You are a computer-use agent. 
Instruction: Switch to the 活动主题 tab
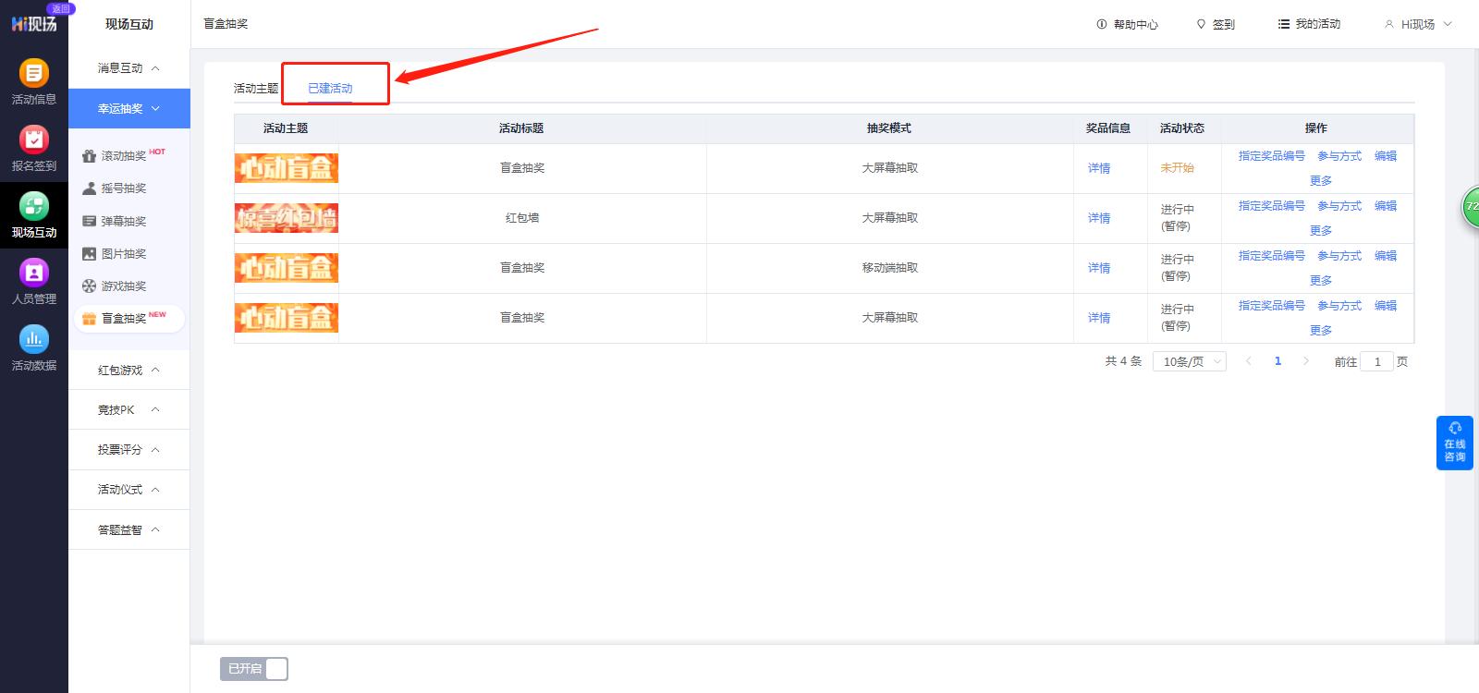(x=256, y=89)
